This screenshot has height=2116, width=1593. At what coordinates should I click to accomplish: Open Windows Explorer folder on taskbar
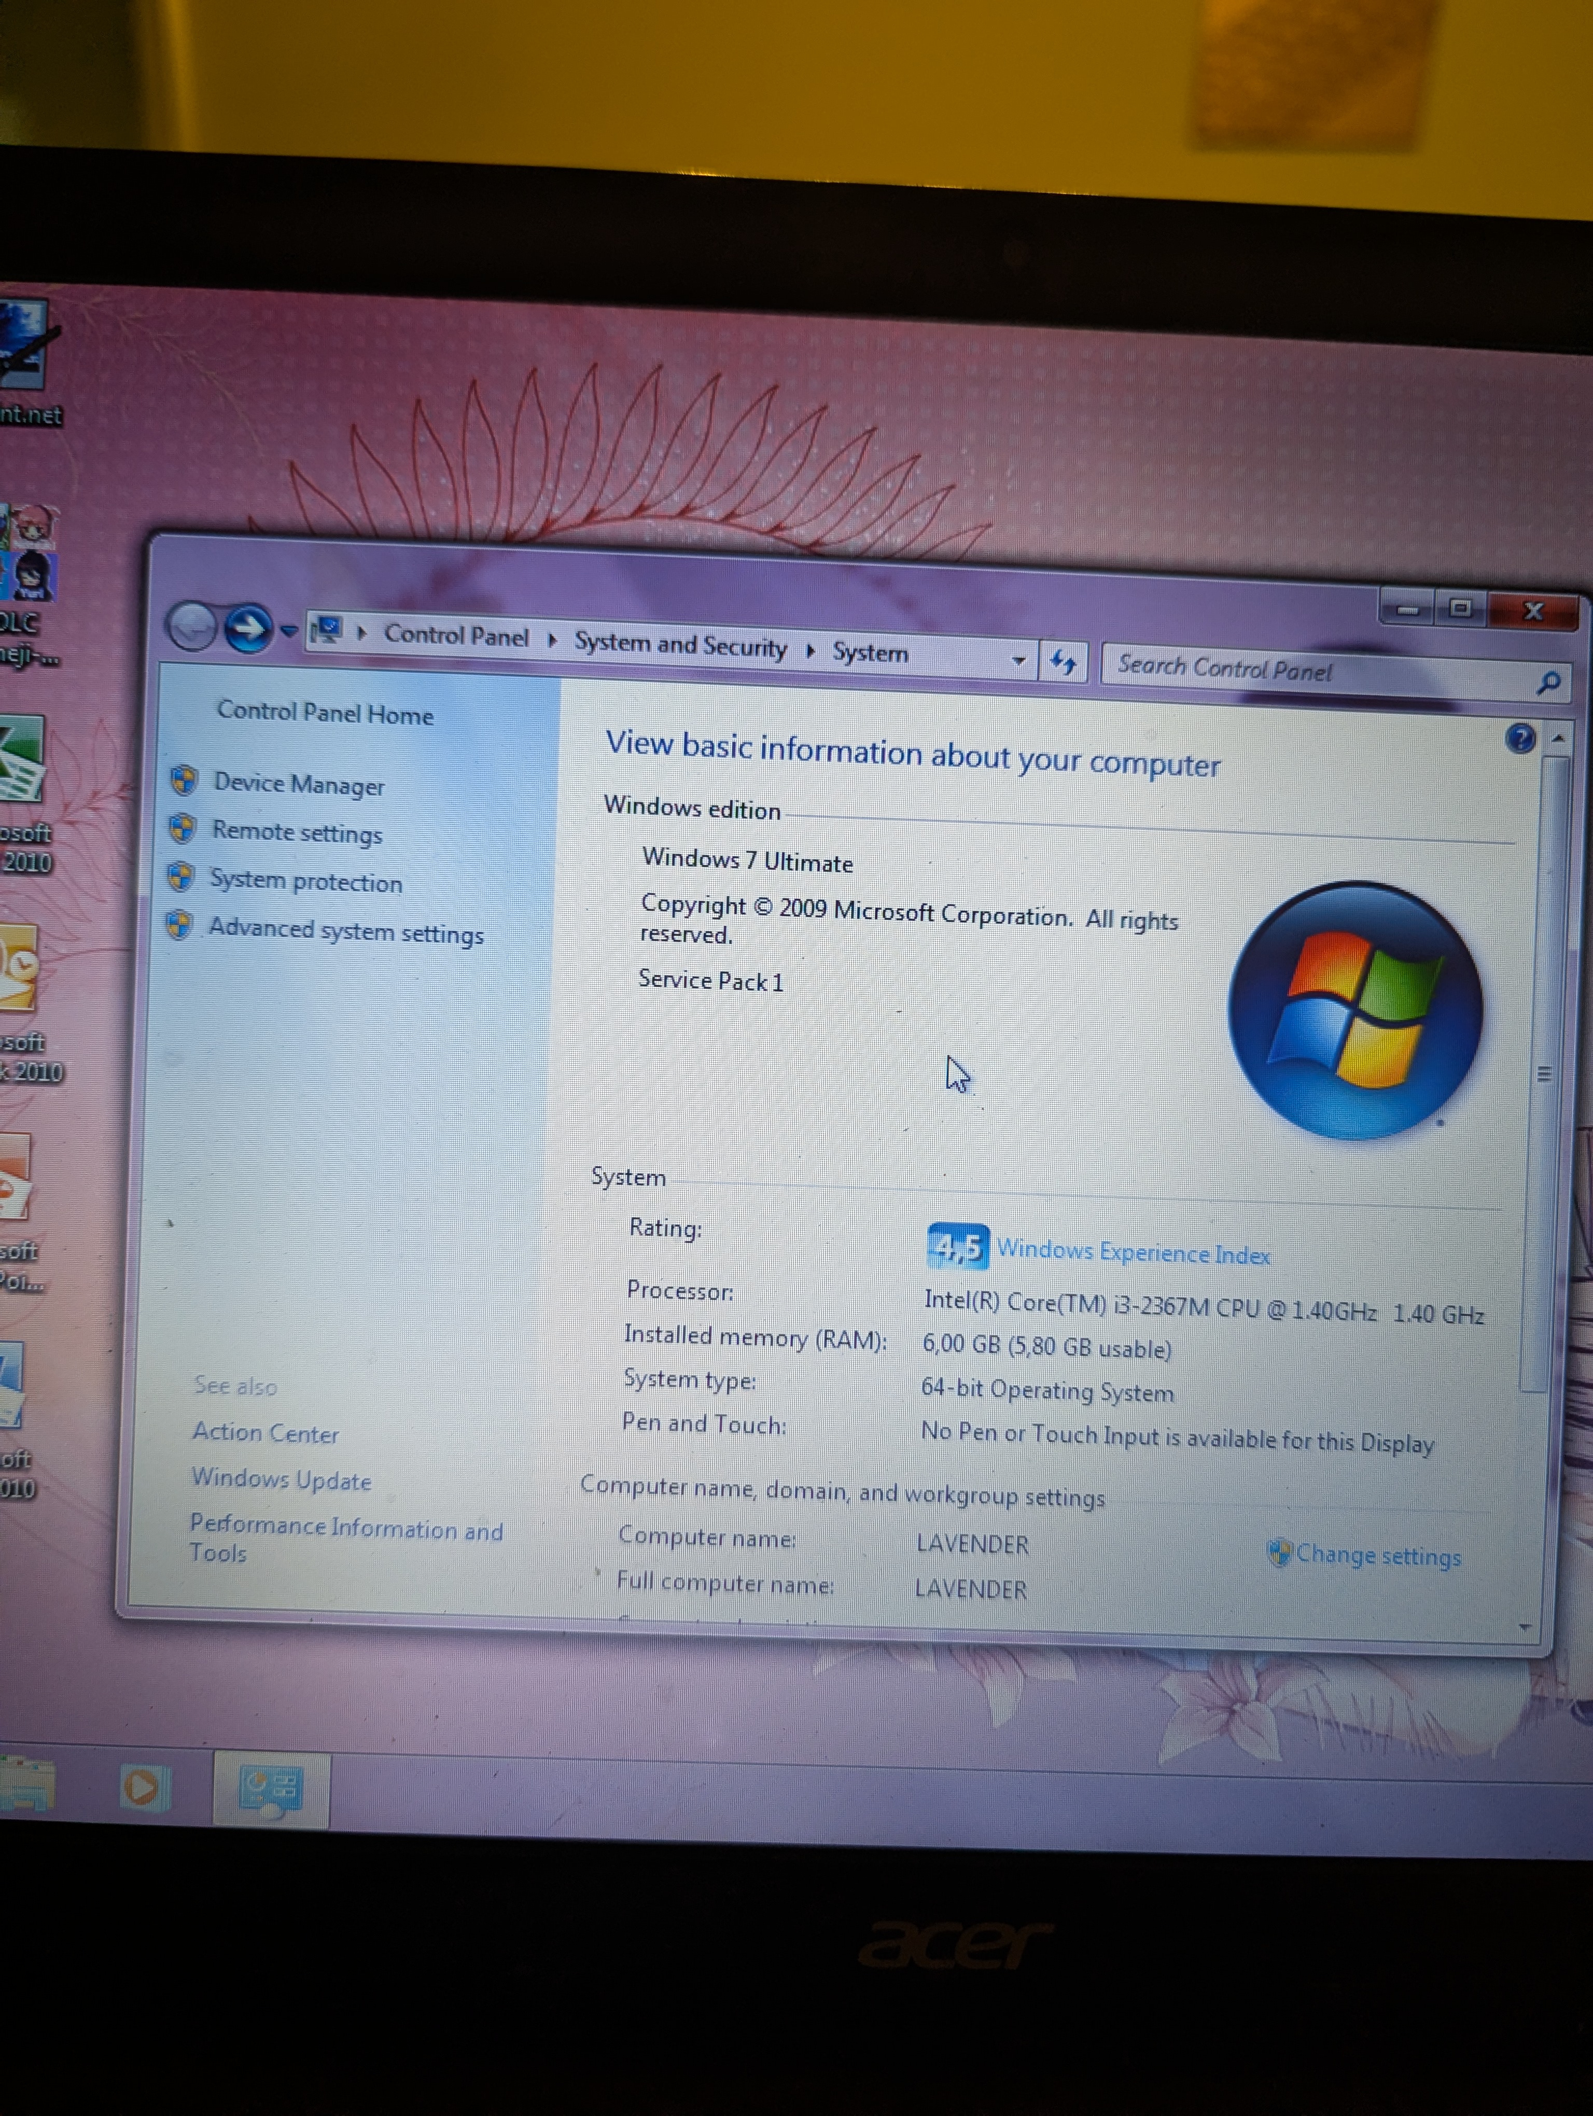coord(26,1785)
